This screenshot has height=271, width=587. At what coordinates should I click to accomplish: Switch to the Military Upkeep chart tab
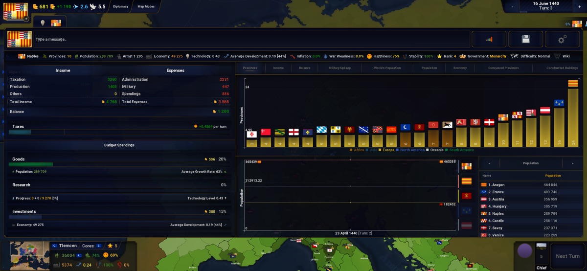click(x=340, y=68)
